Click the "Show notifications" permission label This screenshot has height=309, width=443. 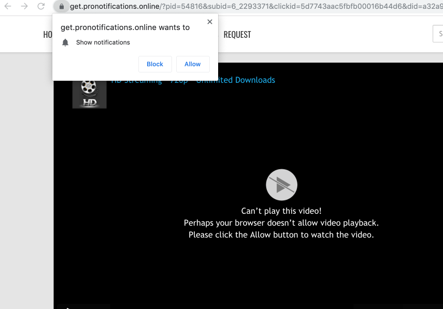pos(103,42)
